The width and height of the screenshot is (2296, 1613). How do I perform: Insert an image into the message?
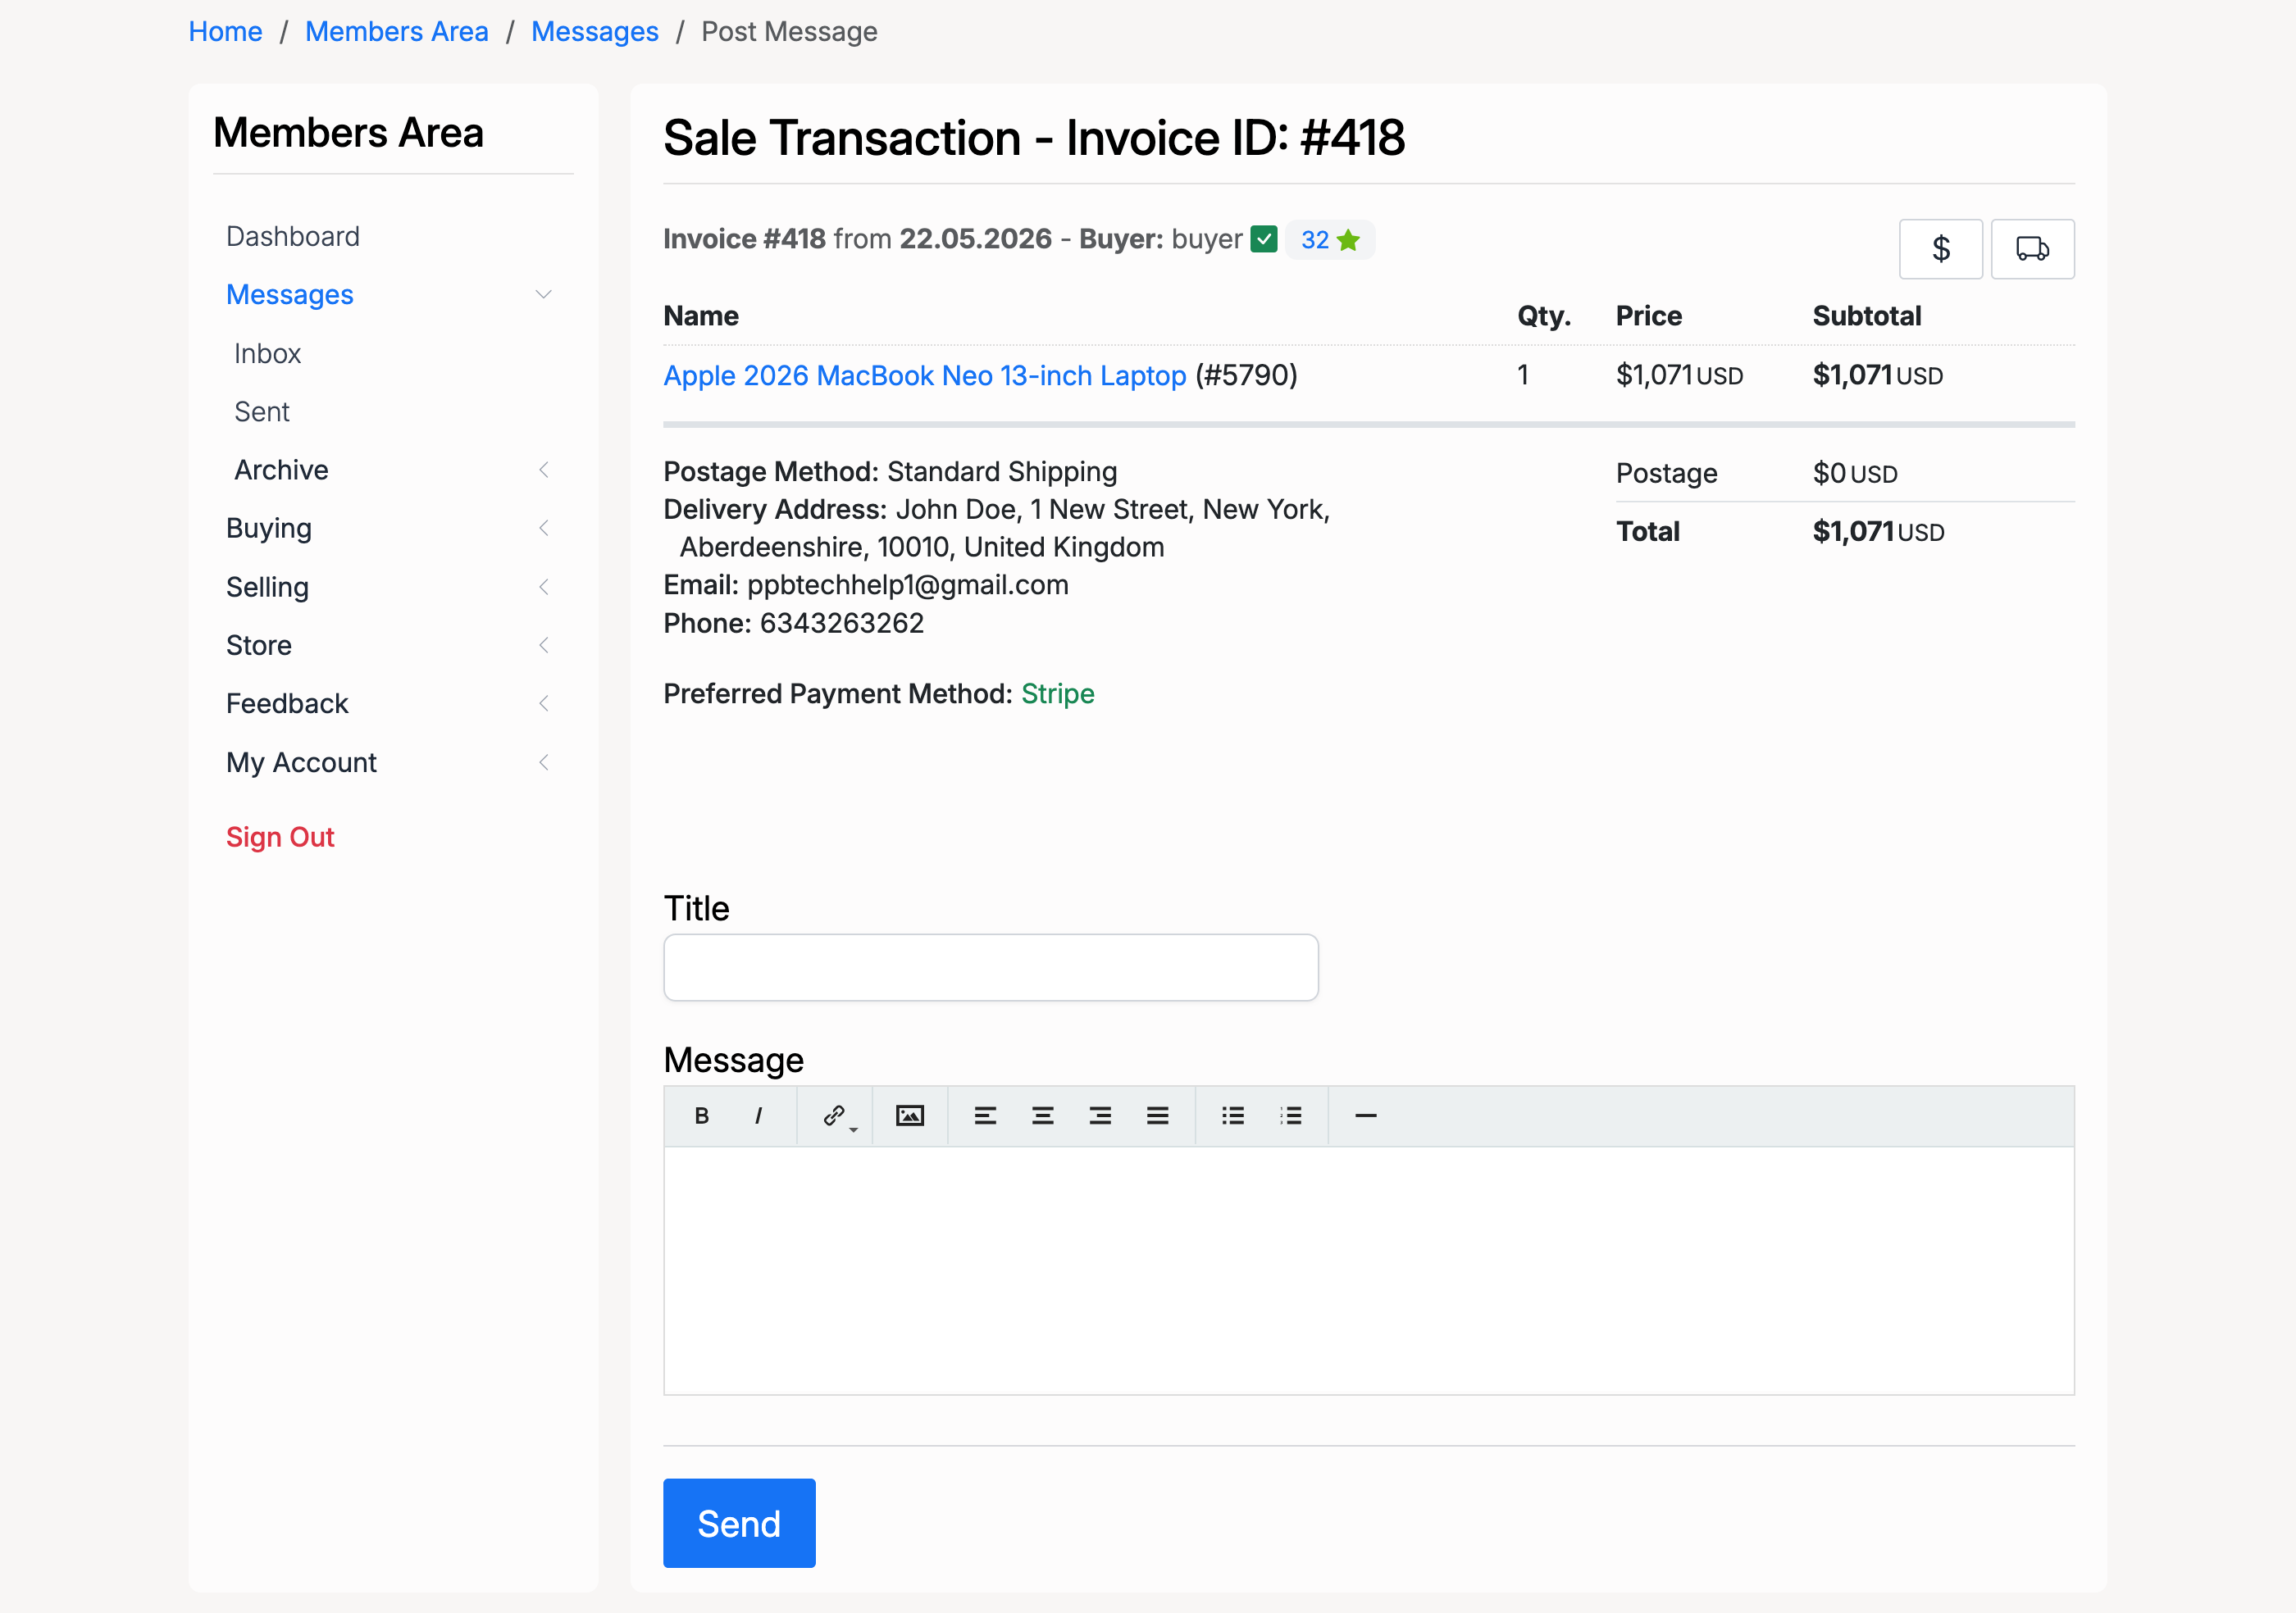910,1116
